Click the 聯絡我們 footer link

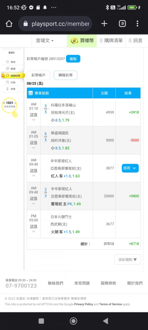point(56,283)
